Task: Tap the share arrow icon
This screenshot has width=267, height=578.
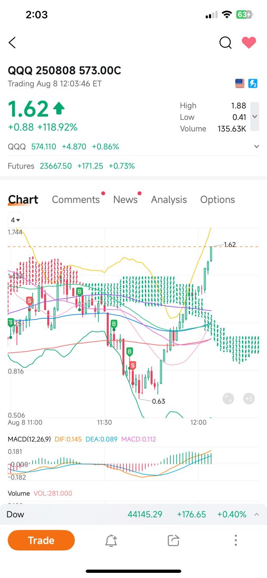Action: click(x=173, y=541)
